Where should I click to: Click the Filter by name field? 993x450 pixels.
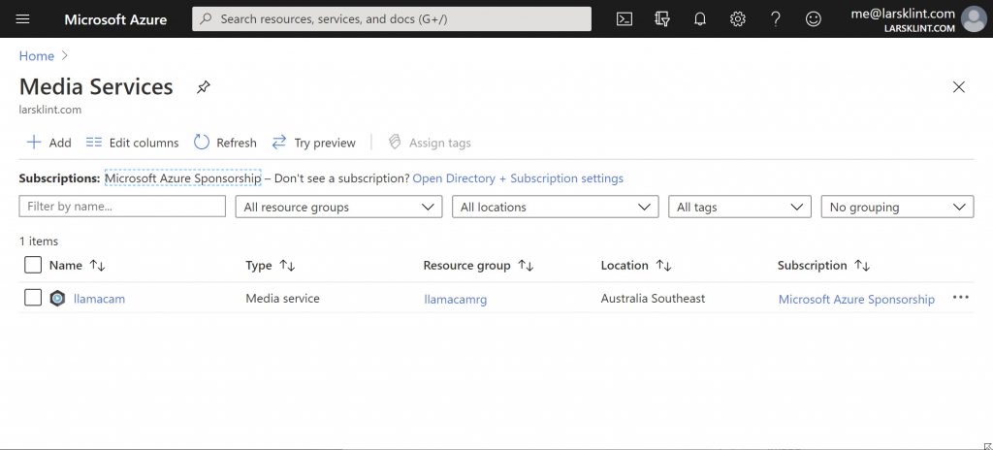(122, 207)
